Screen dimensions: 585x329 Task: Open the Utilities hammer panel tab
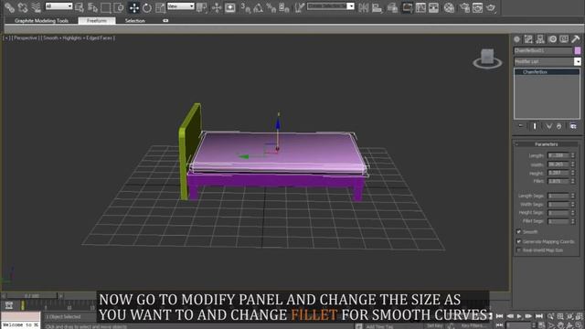tap(576, 39)
